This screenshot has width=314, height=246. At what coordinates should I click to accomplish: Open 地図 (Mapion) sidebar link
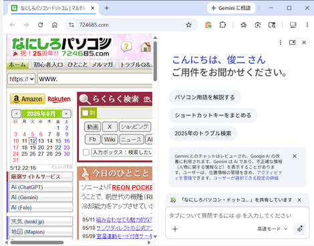(x=41, y=232)
